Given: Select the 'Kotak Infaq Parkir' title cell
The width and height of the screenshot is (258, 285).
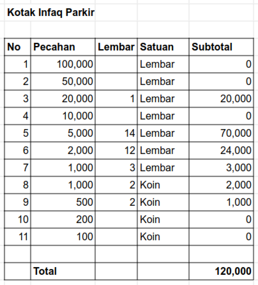Looking at the screenshot, I should tap(50, 13).
